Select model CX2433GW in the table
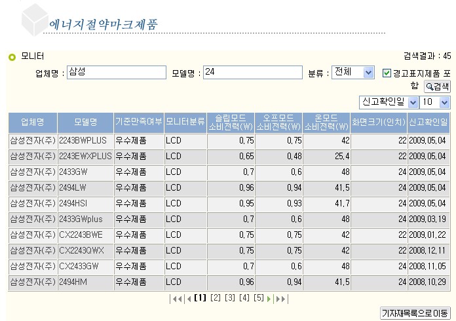Screen dimensions: 456x321 click(x=79, y=267)
